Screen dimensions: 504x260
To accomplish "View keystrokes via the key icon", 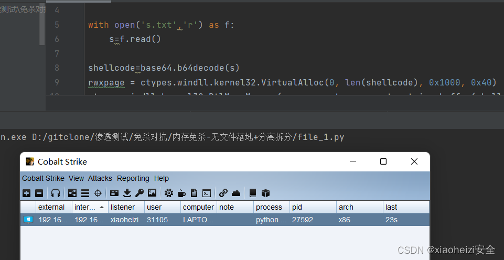I will point(139,193).
